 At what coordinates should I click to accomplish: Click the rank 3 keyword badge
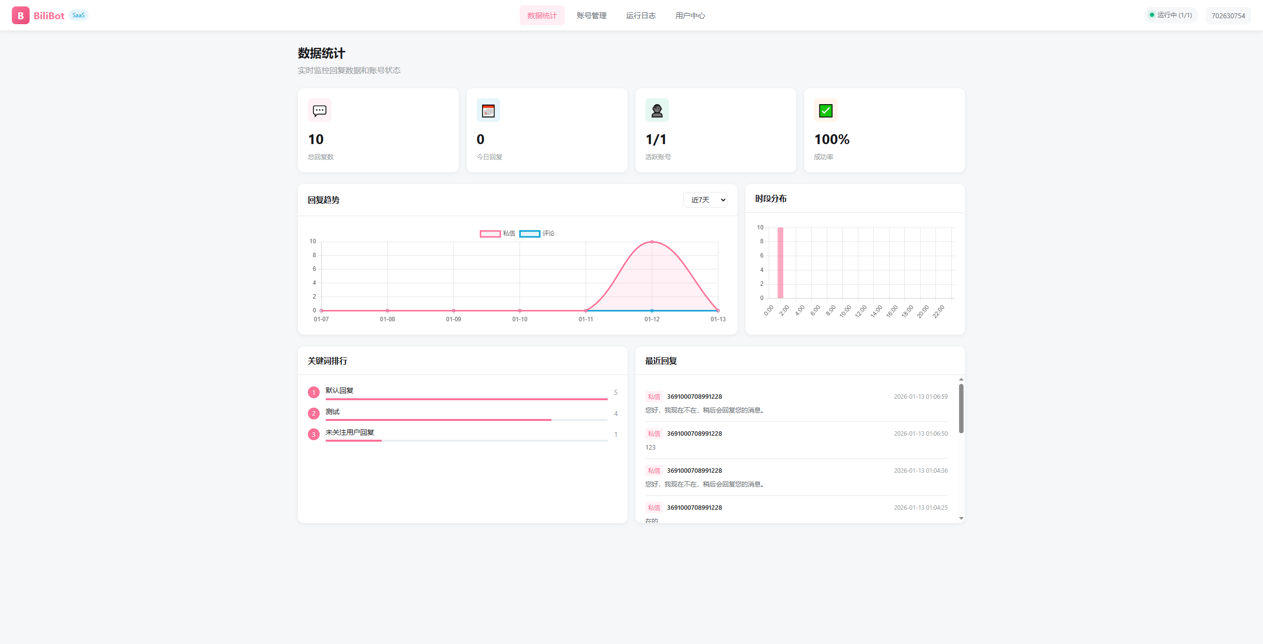[313, 434]
